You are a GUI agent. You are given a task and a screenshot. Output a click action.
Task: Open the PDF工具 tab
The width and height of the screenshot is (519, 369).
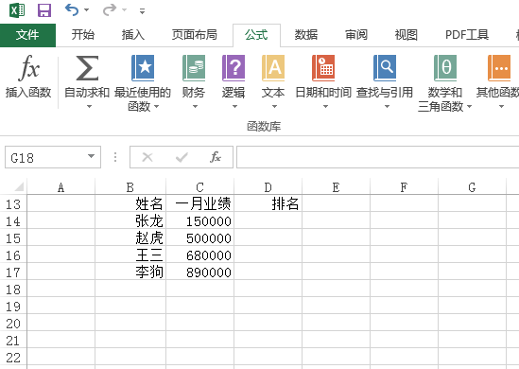[467, 35]
